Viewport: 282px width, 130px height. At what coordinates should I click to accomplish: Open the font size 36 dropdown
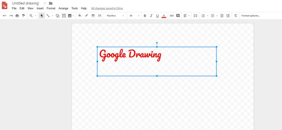pyautogui.click(x=134, y=16)
